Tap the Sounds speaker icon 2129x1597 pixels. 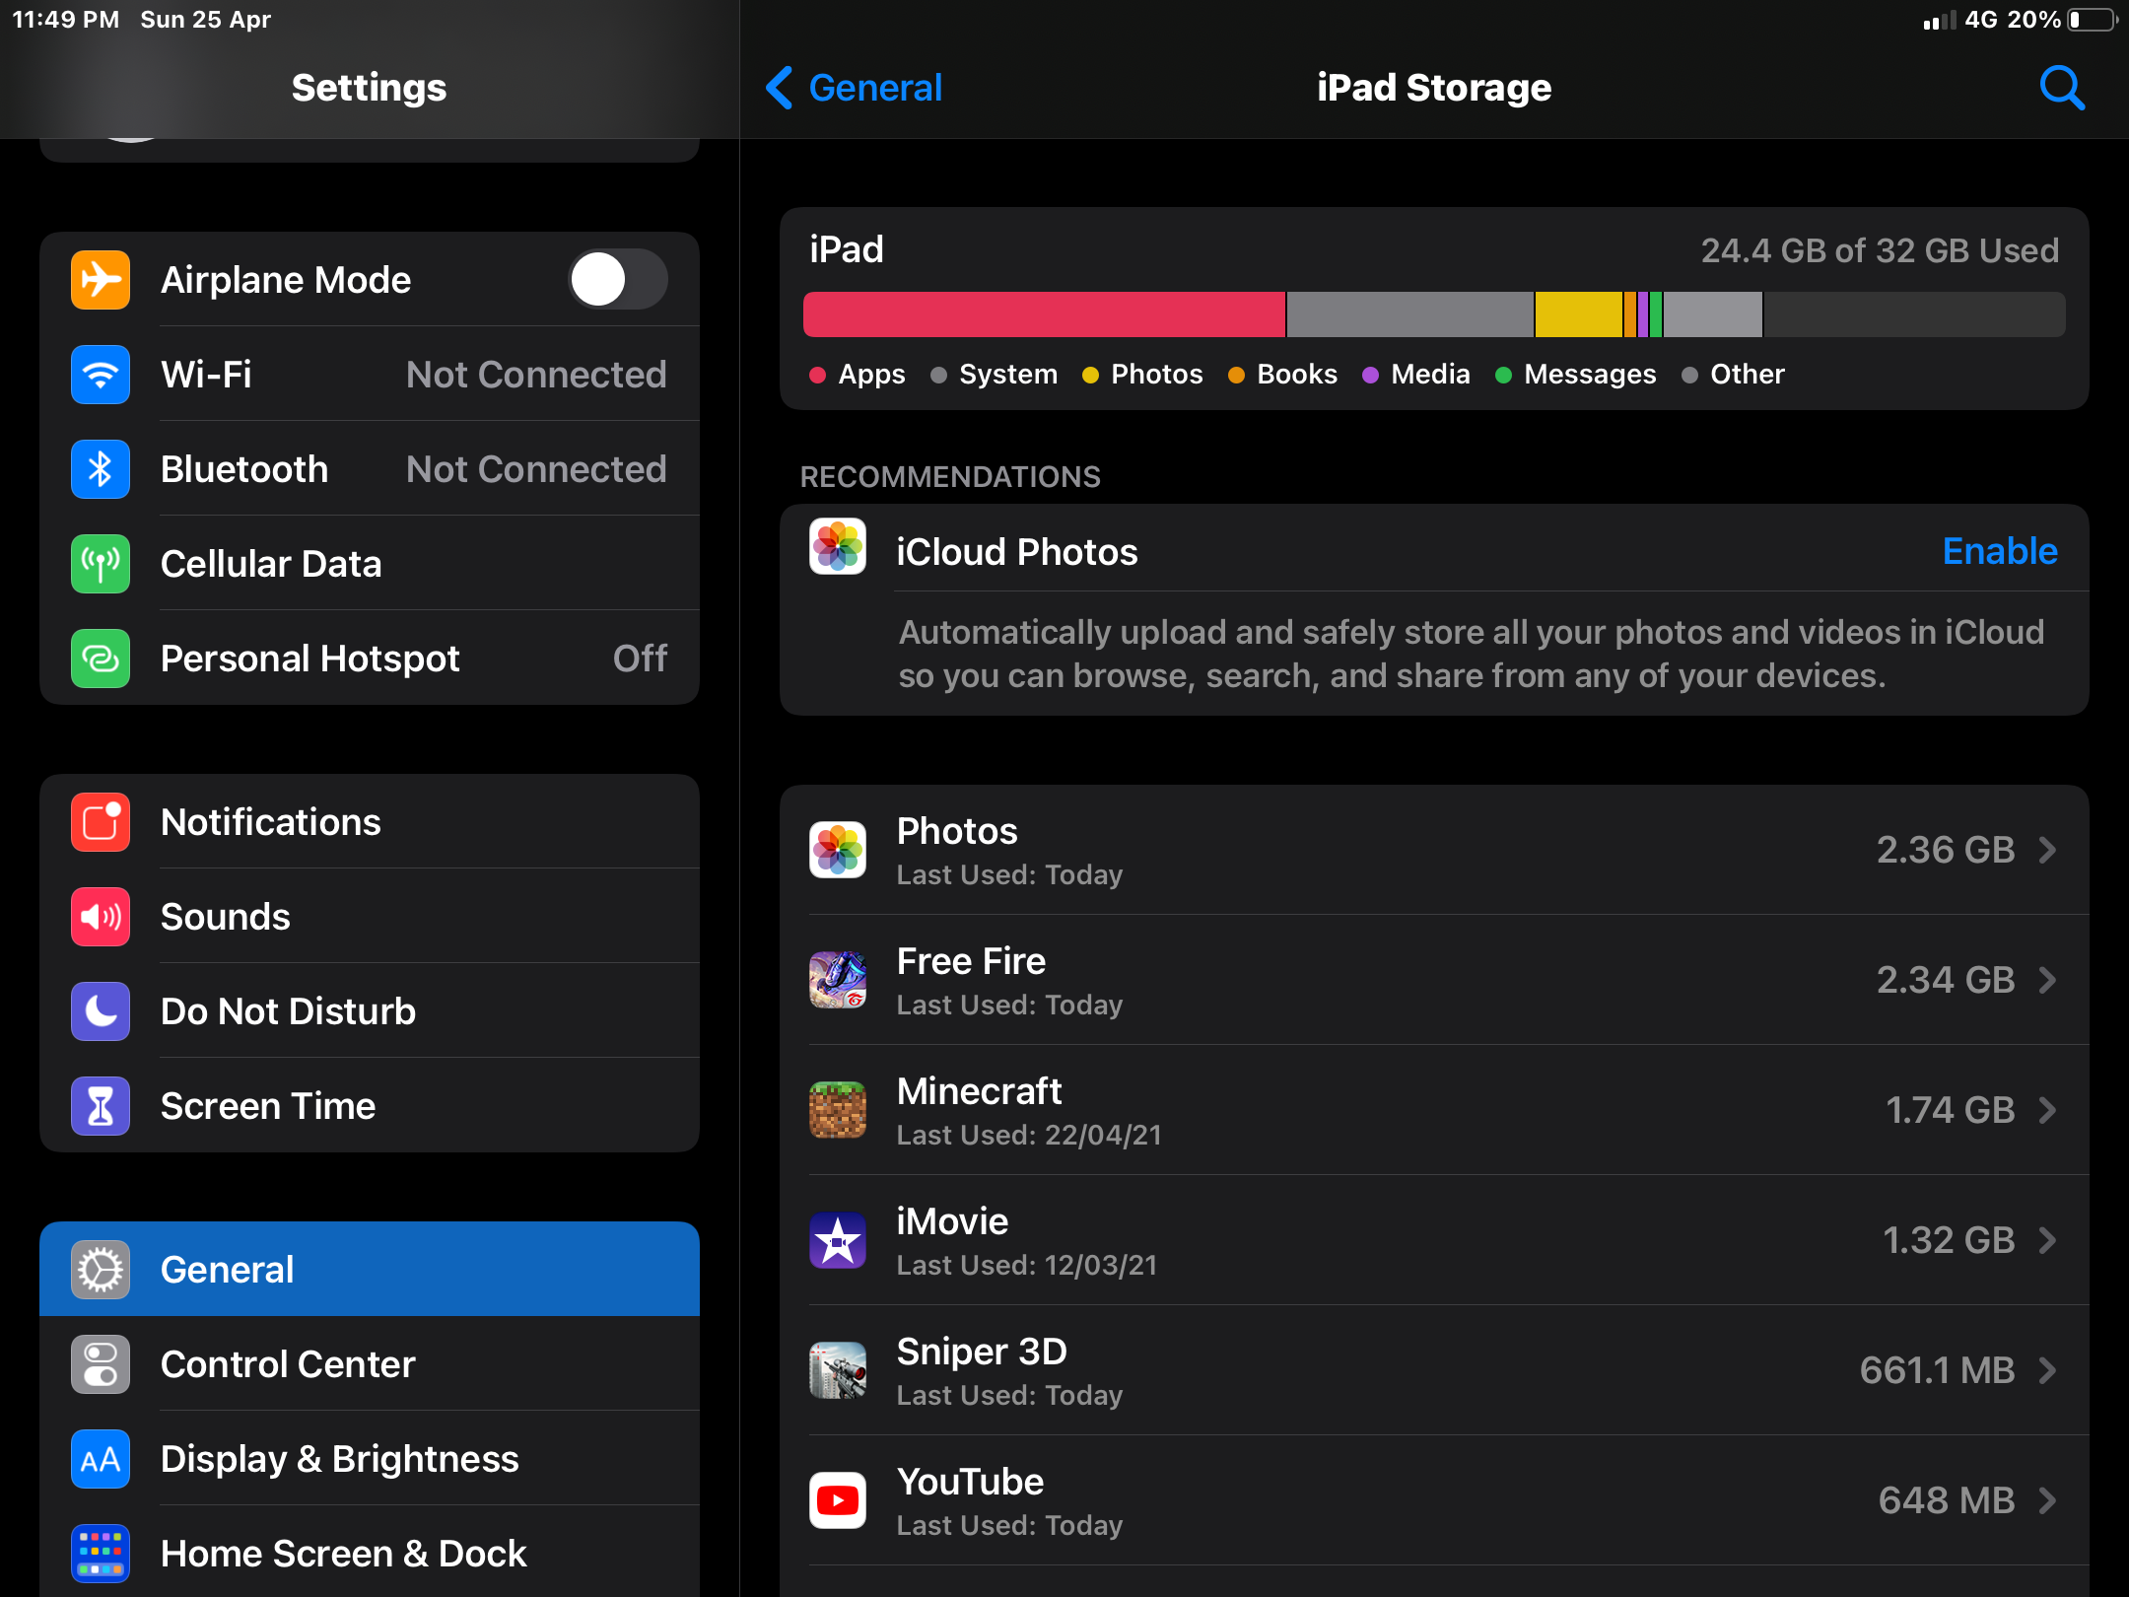click(x=101, y=917)
